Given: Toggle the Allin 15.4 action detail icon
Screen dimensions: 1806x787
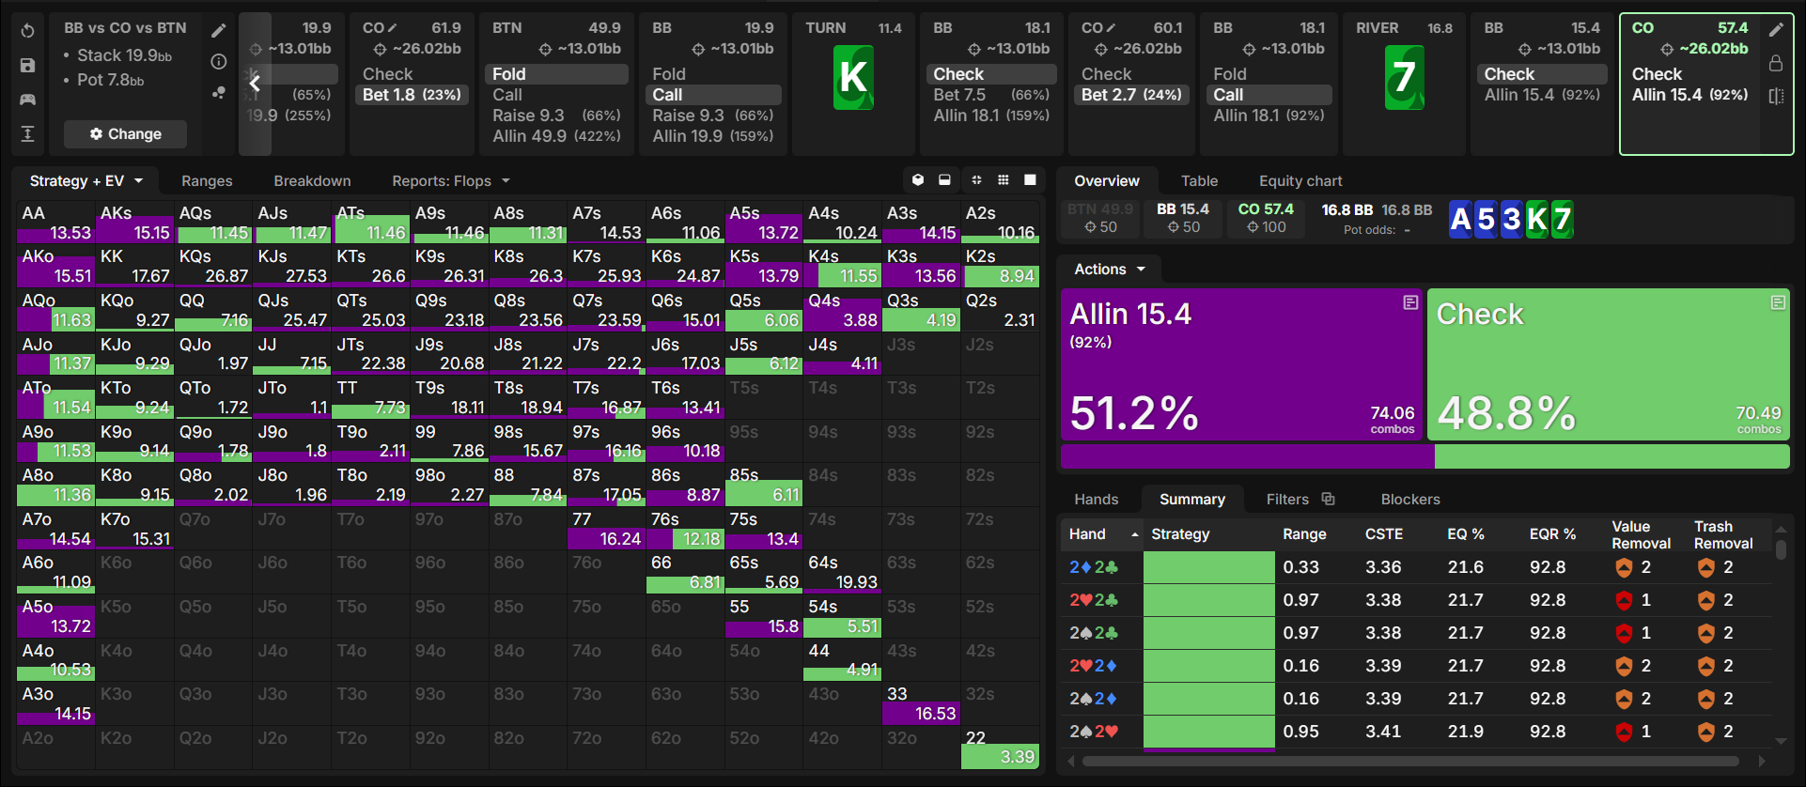Looking at the screenshot, I should click(1410, 302).
